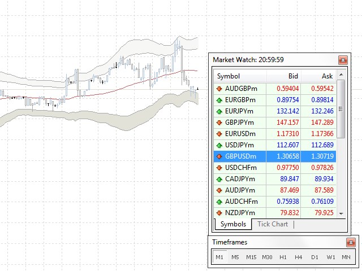The width and height of the screenshot is (362, 271).
Task: Click the scroll-down arrow in Market Watch
Action: pyautogui.click(x=341, y=213)
